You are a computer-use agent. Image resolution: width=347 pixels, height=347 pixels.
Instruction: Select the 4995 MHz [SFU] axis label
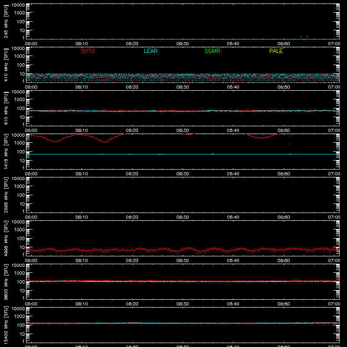tap(6, 238)
